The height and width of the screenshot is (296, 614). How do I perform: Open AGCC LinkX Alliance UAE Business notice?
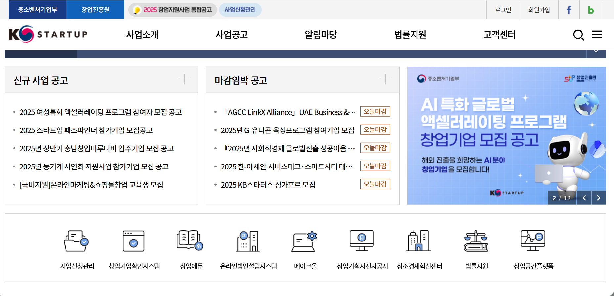click(x=288, y=112)
